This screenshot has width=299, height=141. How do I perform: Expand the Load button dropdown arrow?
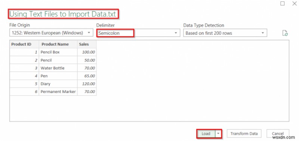(x=218, y=134)
